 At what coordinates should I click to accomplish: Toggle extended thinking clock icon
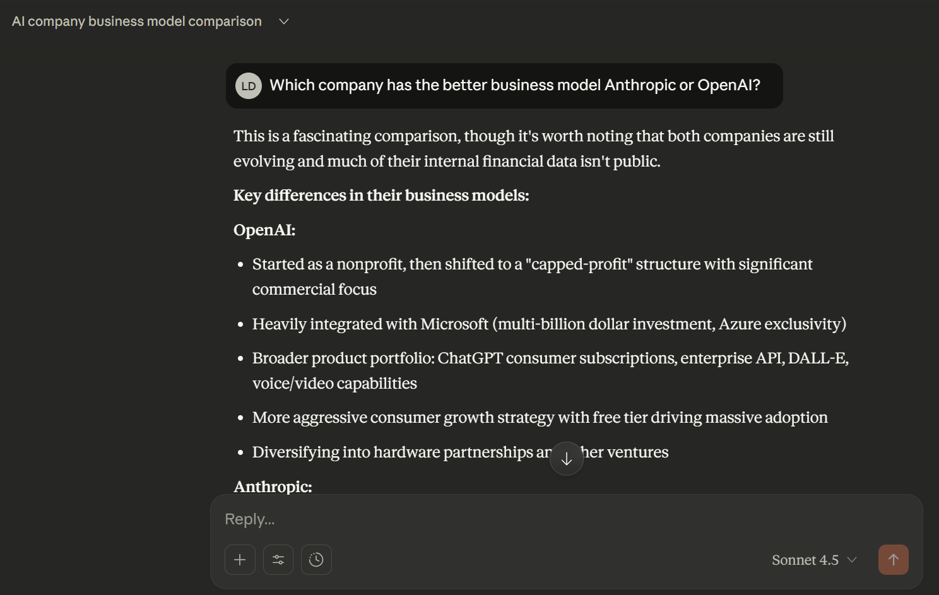316,560
